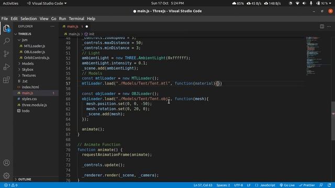Open the Go menu
The width and height of the screenshot is (335, 188).
[x=53, y=19]
